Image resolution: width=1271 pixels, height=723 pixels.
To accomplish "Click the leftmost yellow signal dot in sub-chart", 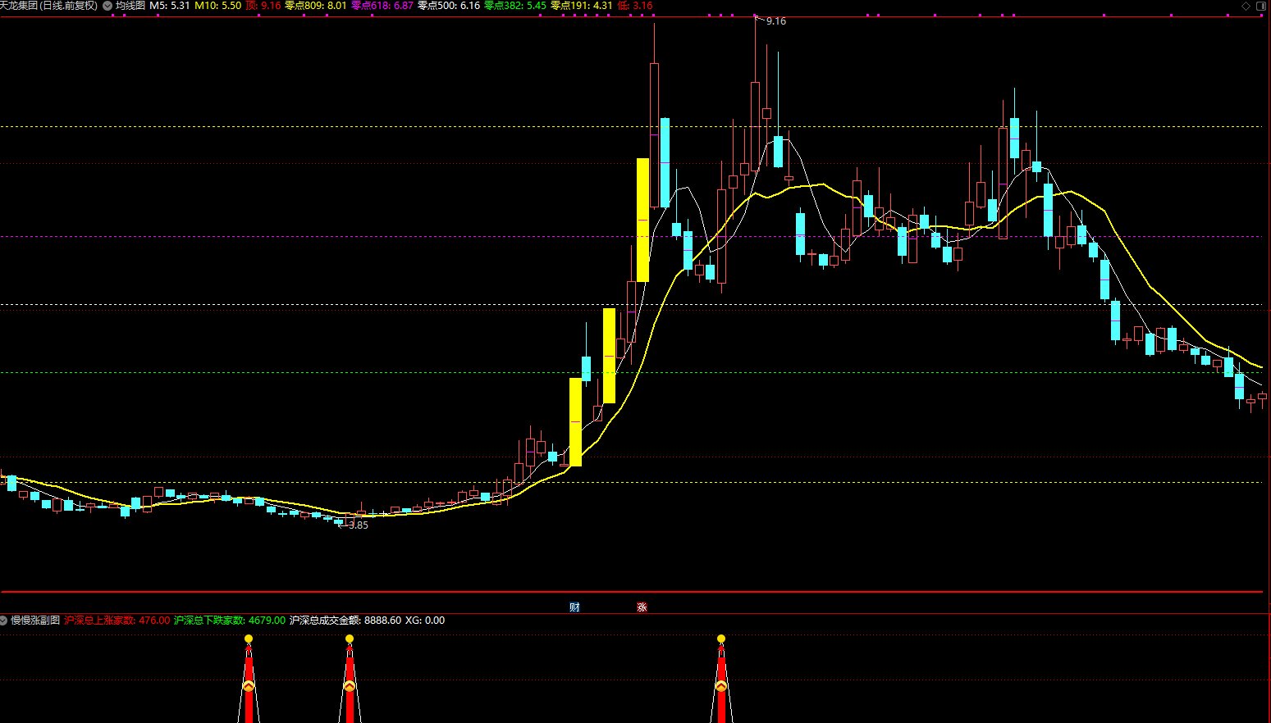I will pyautogui.click(x=249, y=639).
